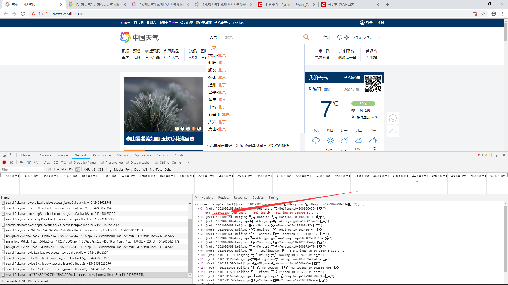Switch the site to English
The width and height of the screenshot is (508, 285).
[x=238, y=23]
